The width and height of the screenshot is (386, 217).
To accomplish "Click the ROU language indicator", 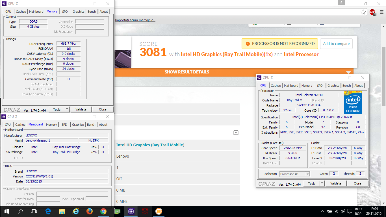I will point(358,209).
